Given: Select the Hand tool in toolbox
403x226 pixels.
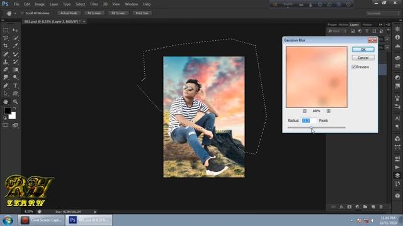Looking at the screenshot, I should (6, 102).
